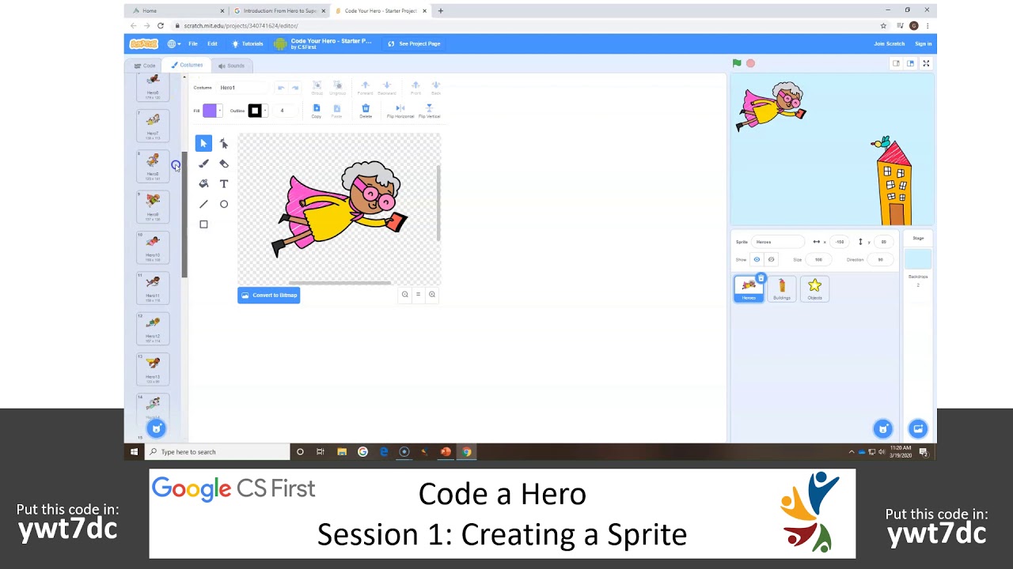Pick the Brush tool
This screenshot has width=1013, height=569.
click(203, 164)
